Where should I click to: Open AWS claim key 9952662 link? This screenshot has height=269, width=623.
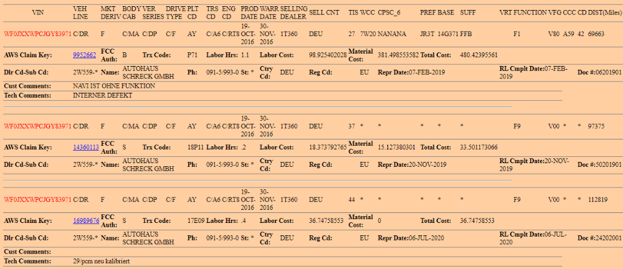(84, 55)
